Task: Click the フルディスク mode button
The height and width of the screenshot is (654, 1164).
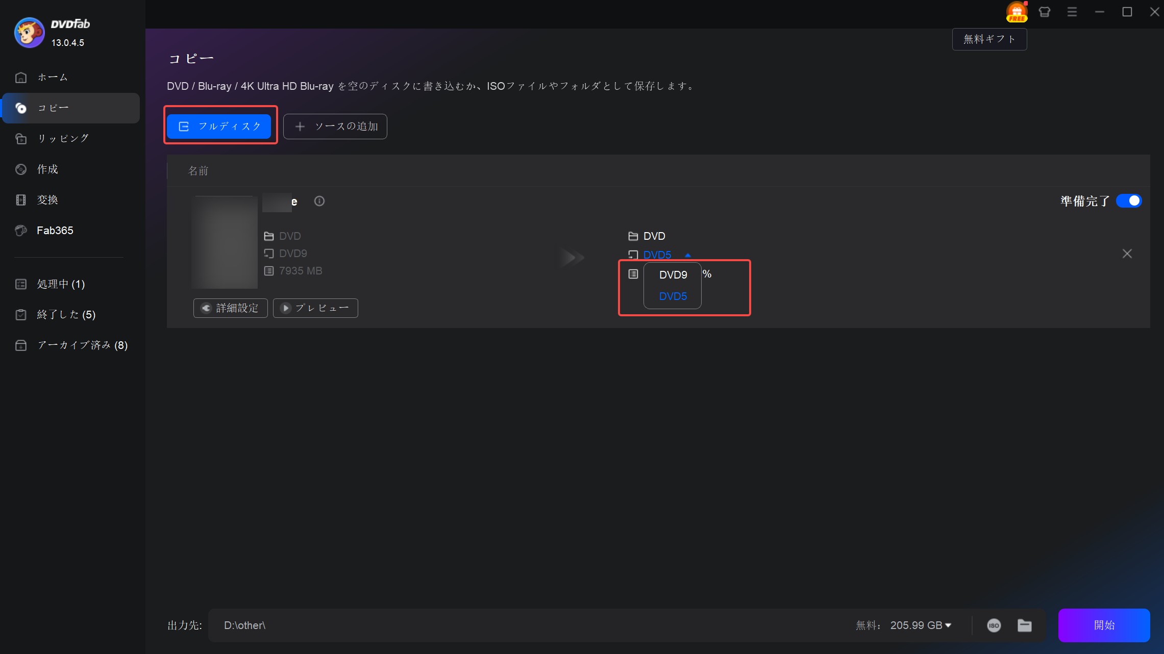Action: pyautogui.click(x=219, y=127)
